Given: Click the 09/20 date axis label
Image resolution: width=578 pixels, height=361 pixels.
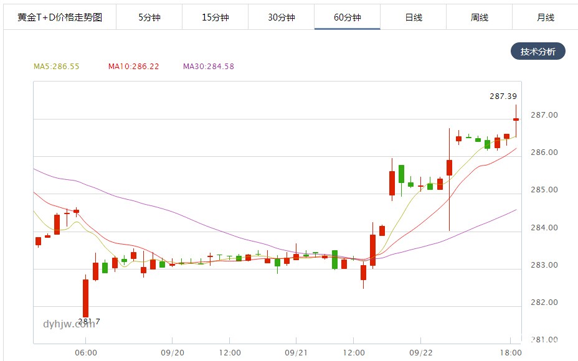Looking at the screenshot, I should coord(173,353).
